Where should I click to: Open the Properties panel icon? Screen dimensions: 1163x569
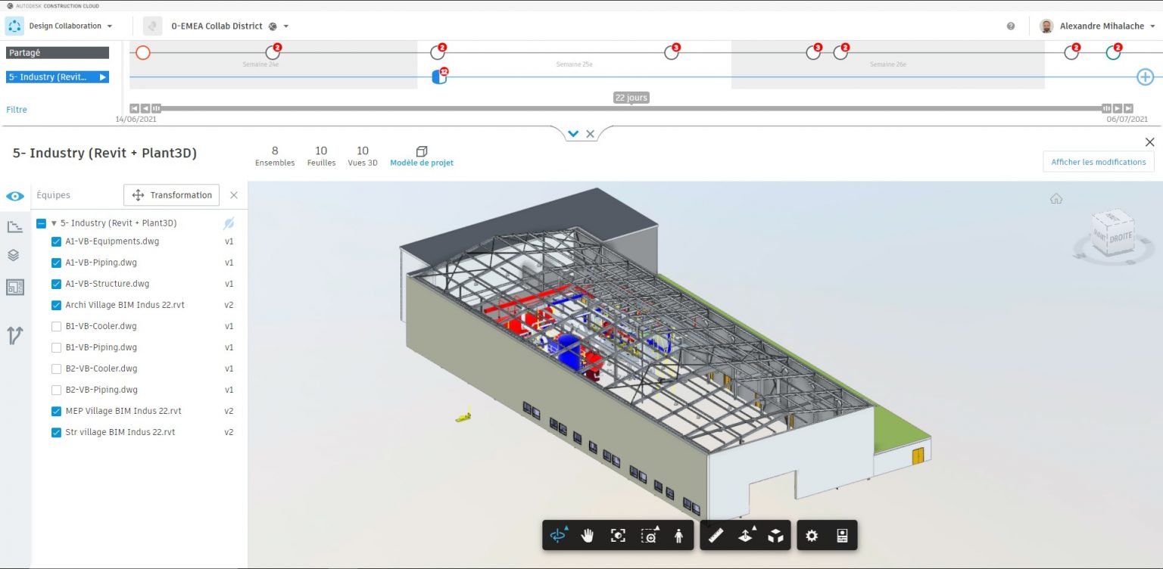pyautogui.click(x=841, y=536)
